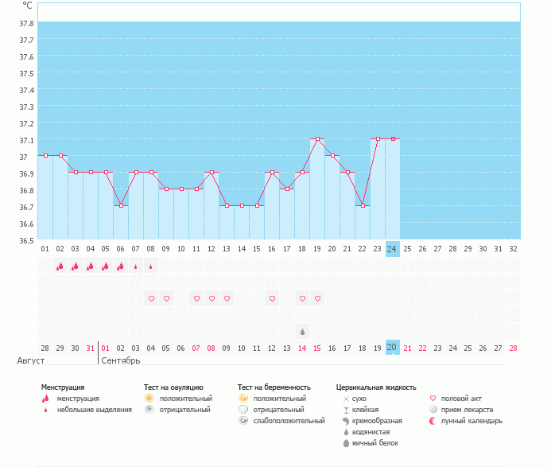This screenshot has height=467, width=551.
Task: Click the 'Сентябрь' month label
Action: [x=121, y=360]
